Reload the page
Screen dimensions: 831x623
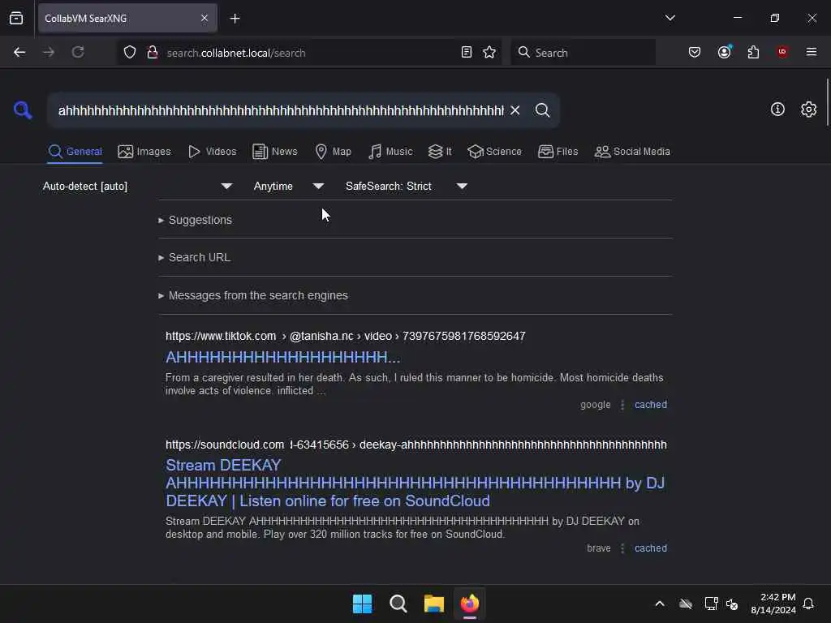78,52
